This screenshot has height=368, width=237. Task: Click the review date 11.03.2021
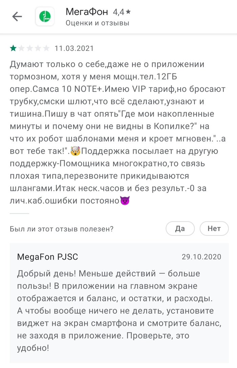(x=74, y=48)
